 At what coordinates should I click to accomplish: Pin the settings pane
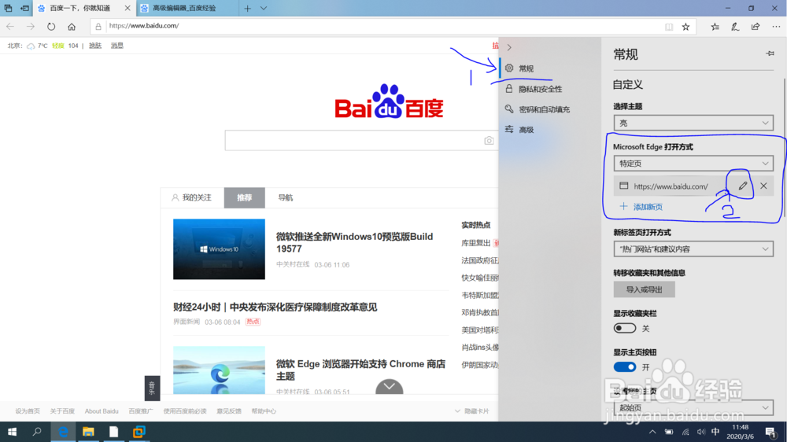tap(770, 53)
